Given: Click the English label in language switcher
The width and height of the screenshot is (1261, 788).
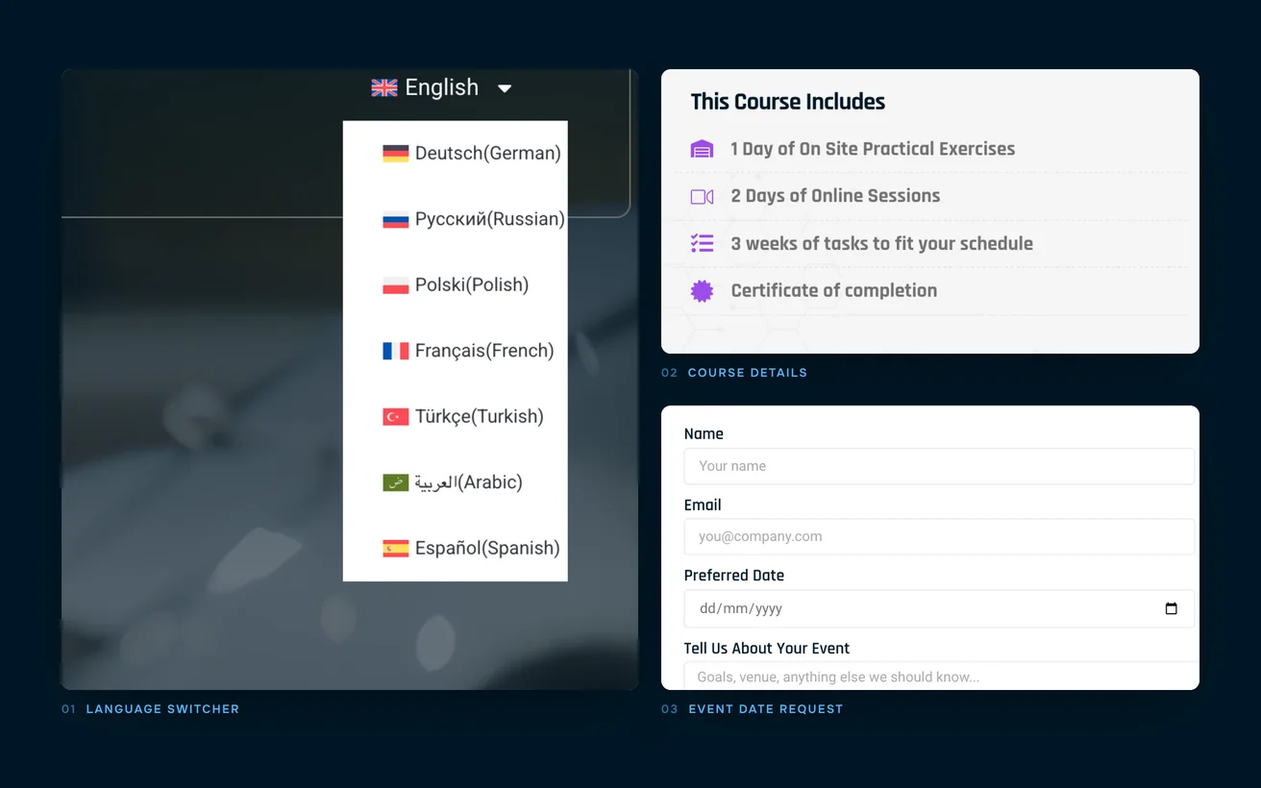Looking at the screenshot, I should click(x=442, y=87).
